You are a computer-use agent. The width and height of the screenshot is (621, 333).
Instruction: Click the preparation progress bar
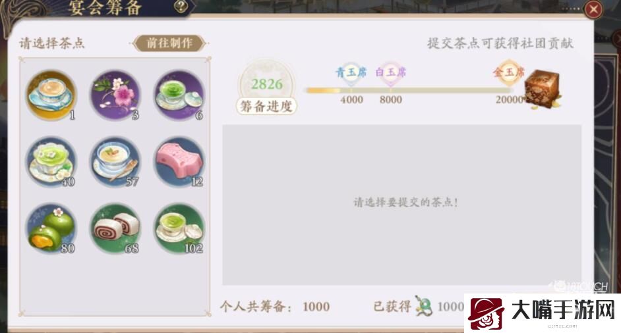[x=410, y=91]
